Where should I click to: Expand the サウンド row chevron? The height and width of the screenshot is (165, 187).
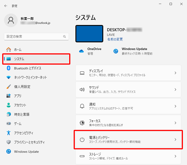(x=175, y=90)
